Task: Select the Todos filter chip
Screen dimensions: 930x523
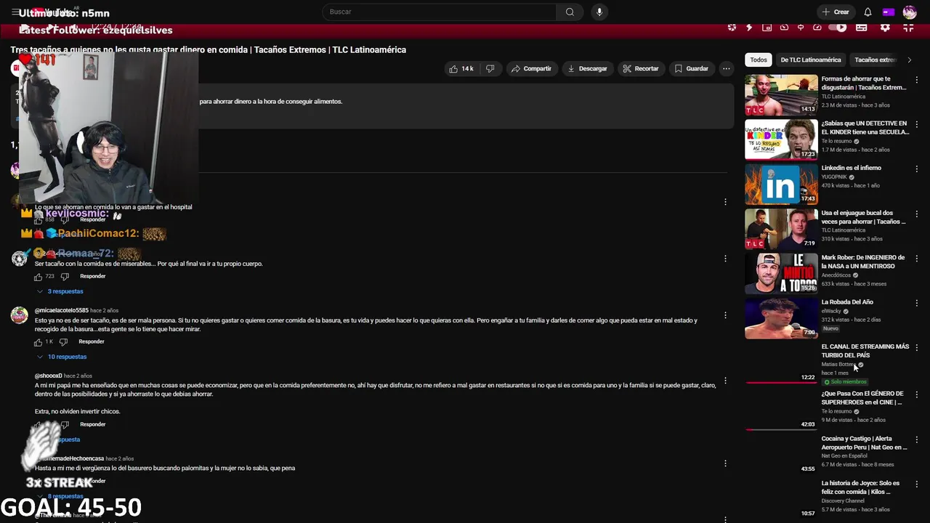Action: point(759,60)
